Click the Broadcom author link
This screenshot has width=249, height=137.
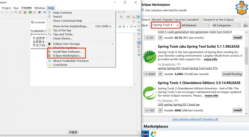click(168, 64)
